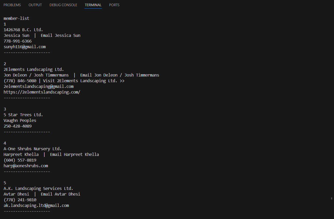Click the scrollbar marker on the terminal's right edge

pos(331,198)
